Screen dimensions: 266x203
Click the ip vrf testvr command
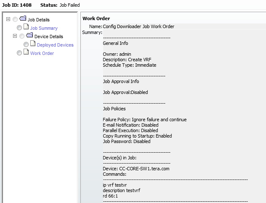pyautogui.click(x=115, y=185)
